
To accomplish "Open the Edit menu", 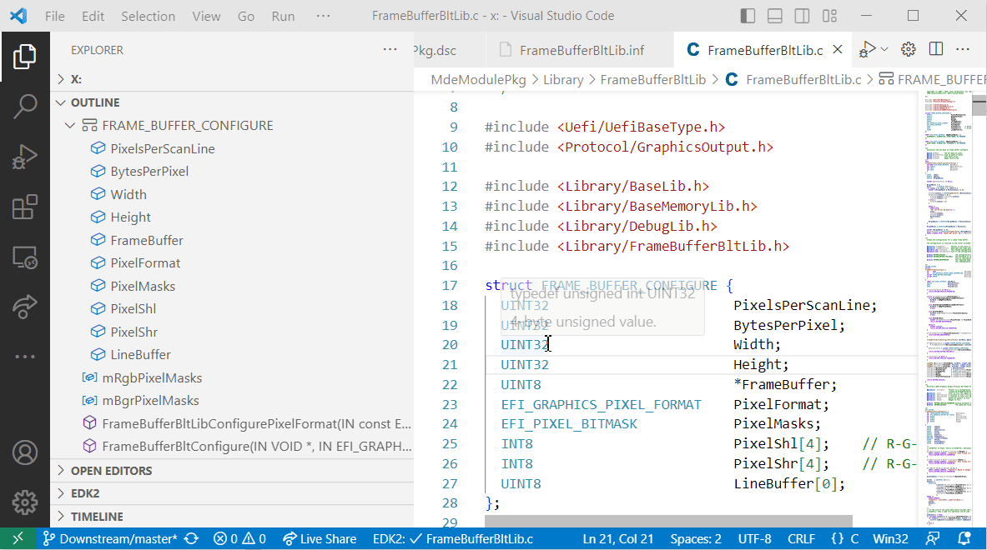I will (93, 16).
